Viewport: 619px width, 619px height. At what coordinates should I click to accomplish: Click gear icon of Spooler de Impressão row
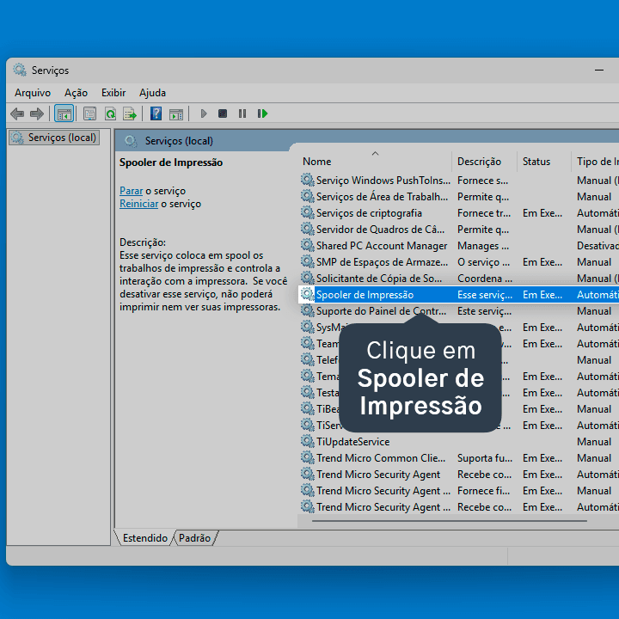coord(307,294)
